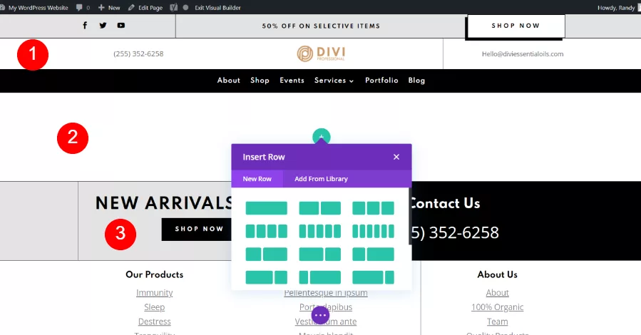Choose the one-third two-thirds layout in first column

click(266, 254)
